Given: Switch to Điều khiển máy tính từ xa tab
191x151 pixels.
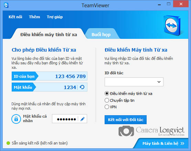Looking at the screenshot, I should pos(49,35).
